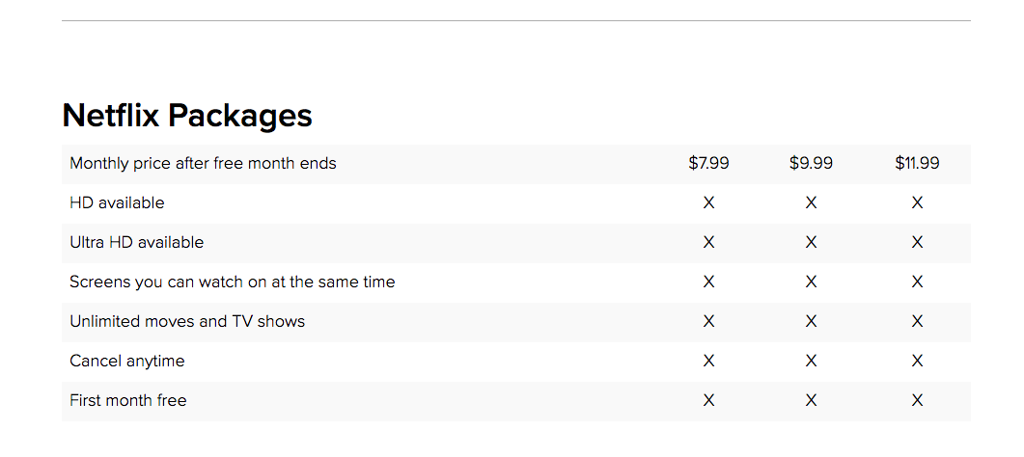The image size is (1024, 457).
Task: Select the $11.99 price cell
Action: (x=917, y=163)
